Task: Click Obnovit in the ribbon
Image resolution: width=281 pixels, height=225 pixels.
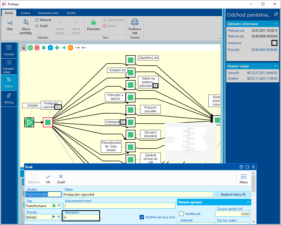Action: [43, 20]
